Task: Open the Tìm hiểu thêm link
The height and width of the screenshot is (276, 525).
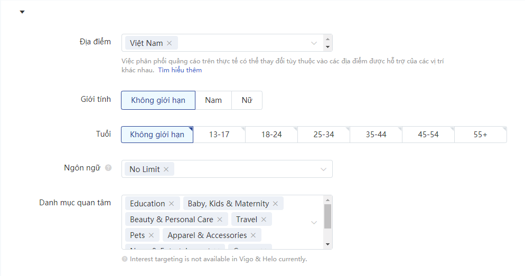Action: pyautogui.click(x=180, y=70)
